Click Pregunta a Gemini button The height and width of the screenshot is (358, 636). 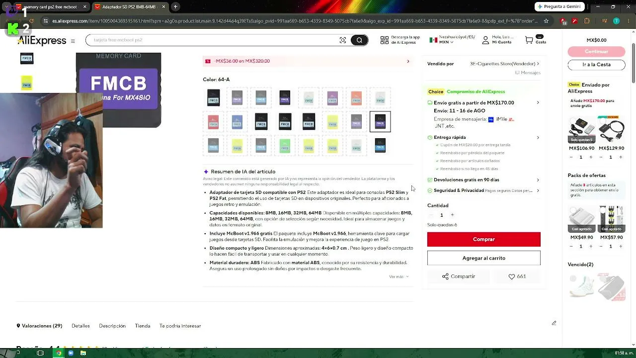560,7
